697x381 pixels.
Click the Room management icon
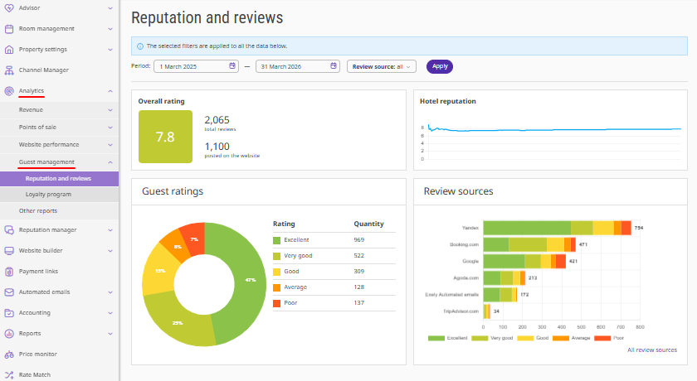point(9,29)
